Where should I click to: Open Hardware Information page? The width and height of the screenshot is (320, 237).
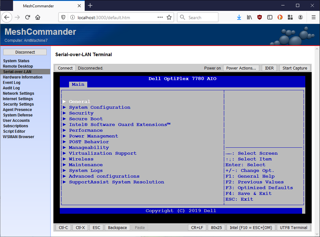click(23, 77)
